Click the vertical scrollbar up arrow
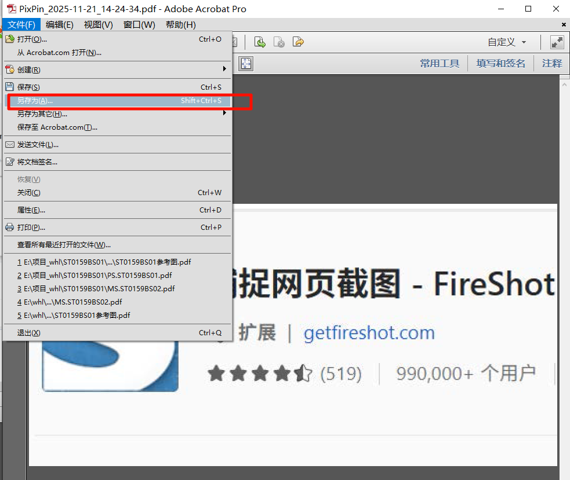Screen dimensions: 570x480 [x=564, y=85]
